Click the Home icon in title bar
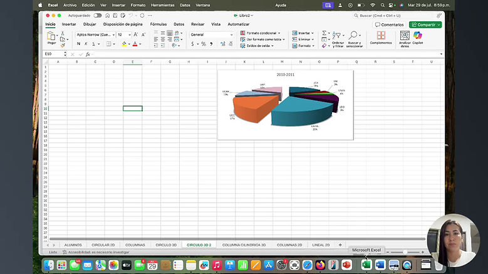The width and height of the screenshot is (488, 274). [107, 15]
